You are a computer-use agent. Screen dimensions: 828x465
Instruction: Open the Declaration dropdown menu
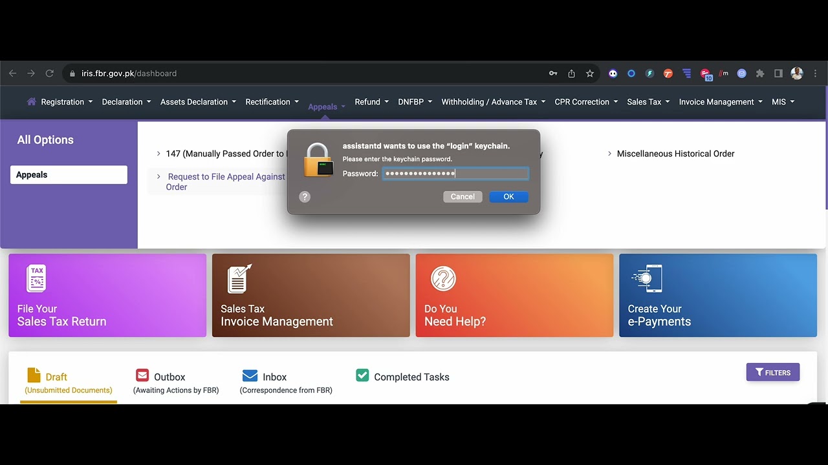point(126,102)
